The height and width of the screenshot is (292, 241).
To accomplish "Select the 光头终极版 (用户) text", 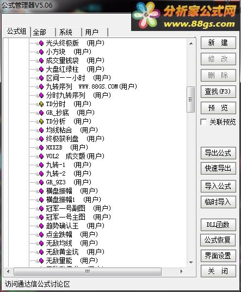I will pos(75,43).
